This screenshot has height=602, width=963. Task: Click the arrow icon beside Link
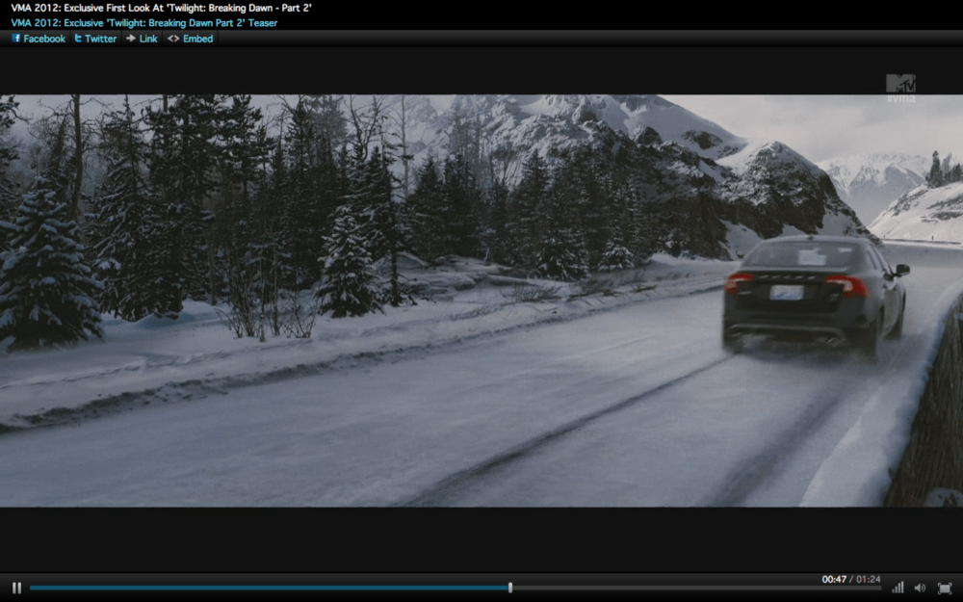[131, 39]
